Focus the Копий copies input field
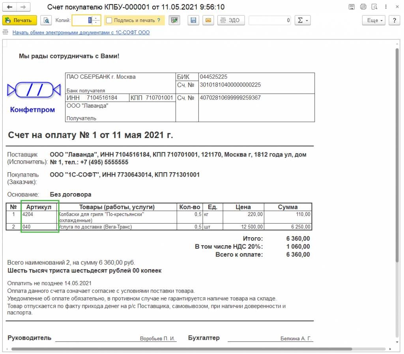404x354 pixels. 82,20
